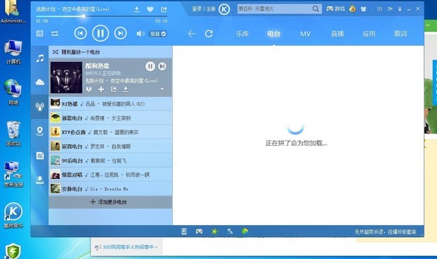Click the 酷狗热歌 album cover thumbnail
The height and width of the screenshot is (259, 437).
tap(66, 77)
